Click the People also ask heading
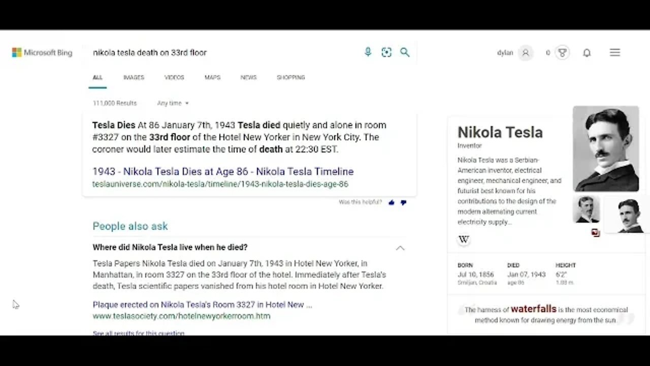650x366 pixels. click(x=130, y=226)
